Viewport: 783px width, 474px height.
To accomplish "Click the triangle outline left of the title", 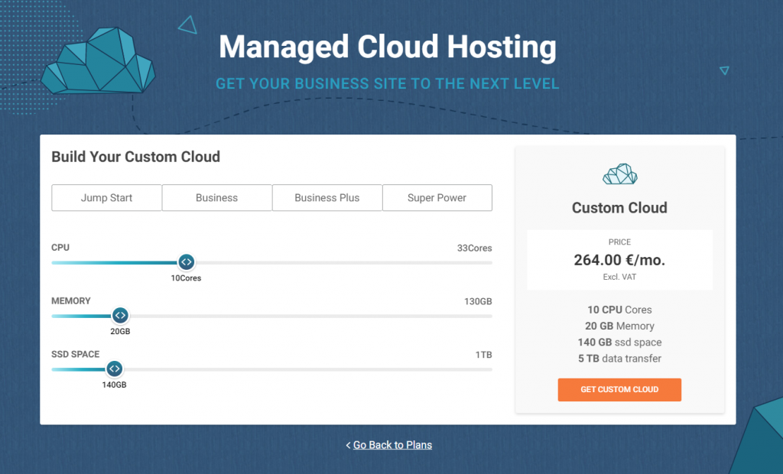I will [x=188, y=26].
